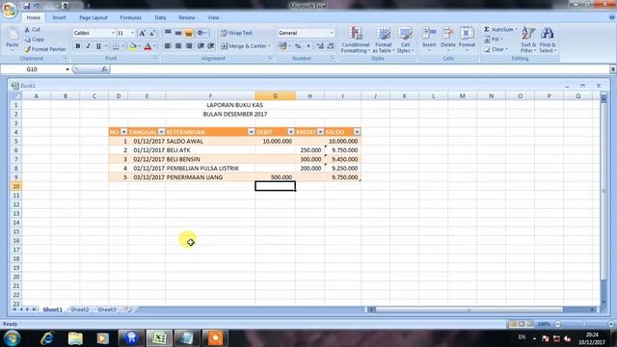Viewport: 617px width, 347px height.
Task: Decrease font size with Shrink Font icon
Action: click(152, 33)
